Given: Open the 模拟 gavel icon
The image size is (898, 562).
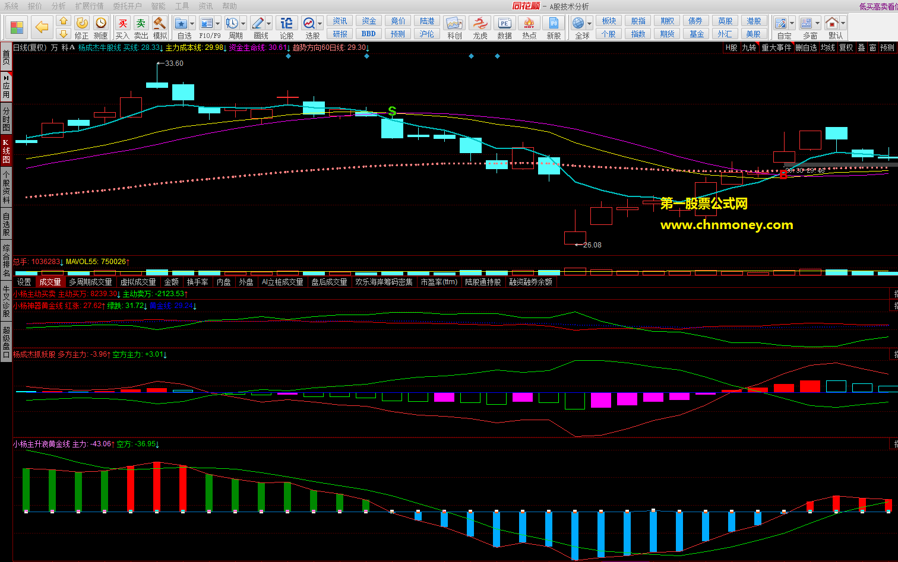Looking at the screenshot, I should click(159, 23).
